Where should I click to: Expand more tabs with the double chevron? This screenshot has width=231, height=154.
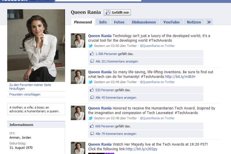coord(209,22)
